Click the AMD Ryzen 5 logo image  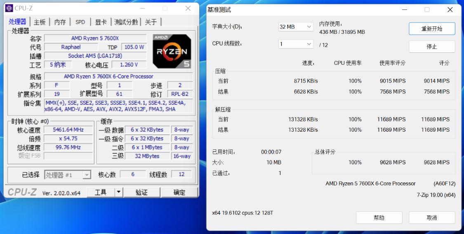(172, 51)
